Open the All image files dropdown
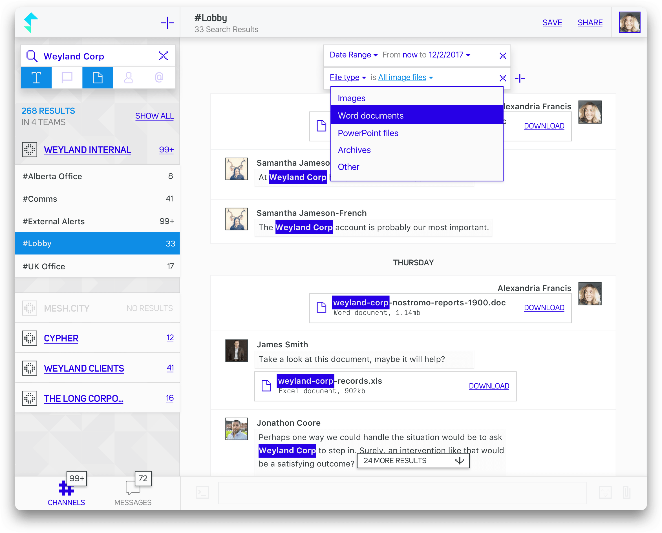The height and width of the screenshot is (533, 662). (x=405, y=77)
